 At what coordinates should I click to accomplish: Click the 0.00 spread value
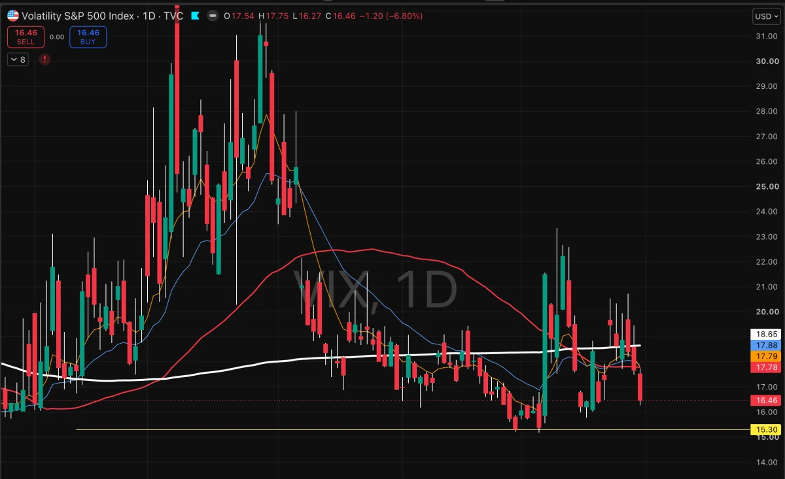coord(57,37)
